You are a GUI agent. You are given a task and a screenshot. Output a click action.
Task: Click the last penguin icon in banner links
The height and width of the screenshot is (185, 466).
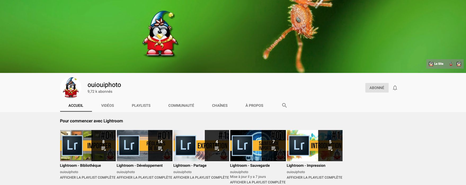[x=459, y=64]
